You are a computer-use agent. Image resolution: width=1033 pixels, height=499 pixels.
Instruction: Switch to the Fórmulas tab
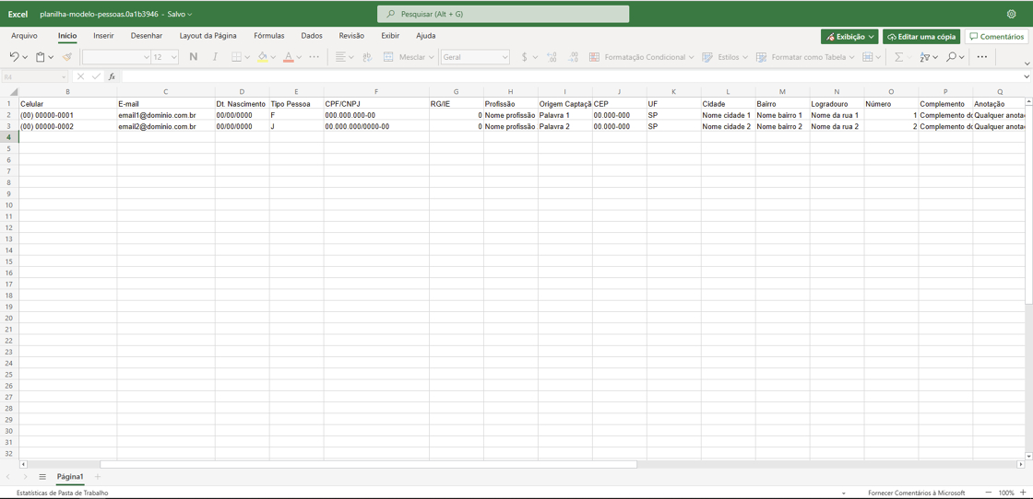269,36
